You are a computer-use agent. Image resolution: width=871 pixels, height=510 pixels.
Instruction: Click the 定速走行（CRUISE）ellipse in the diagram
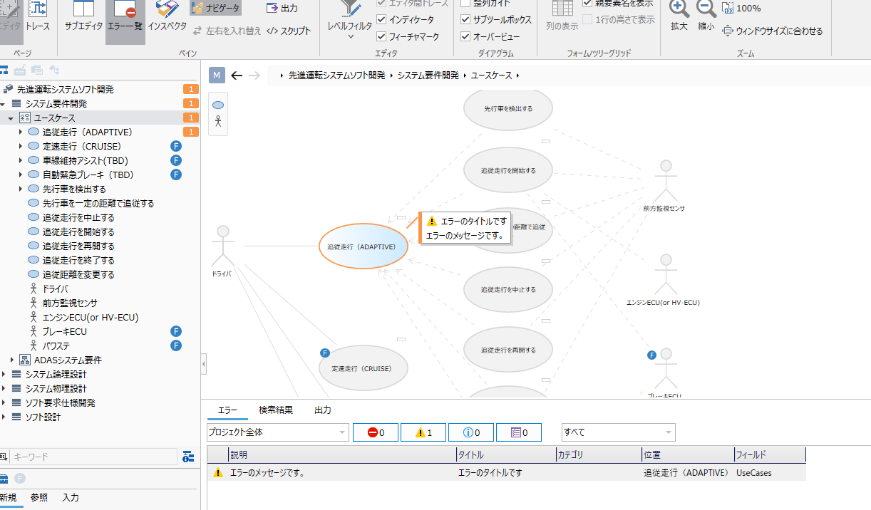[363, 368]
